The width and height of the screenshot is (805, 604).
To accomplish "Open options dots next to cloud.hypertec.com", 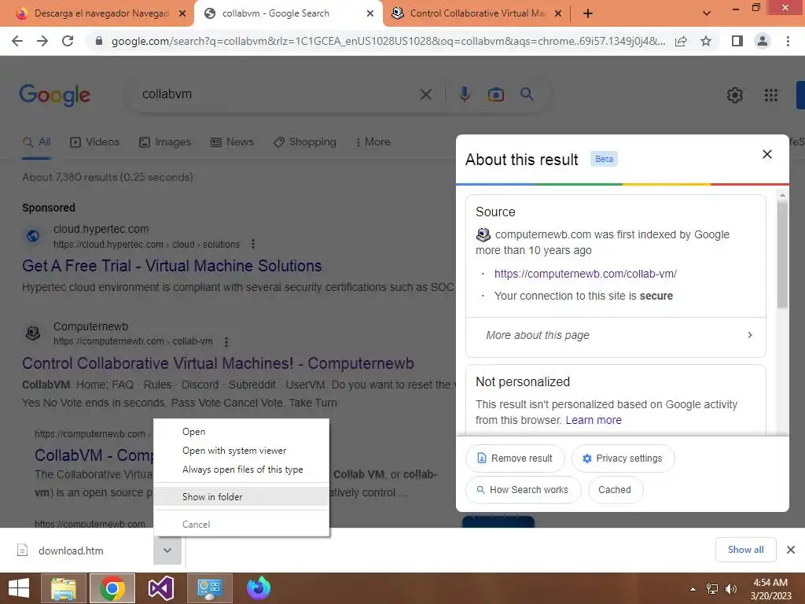I will (x=252, y=244).
